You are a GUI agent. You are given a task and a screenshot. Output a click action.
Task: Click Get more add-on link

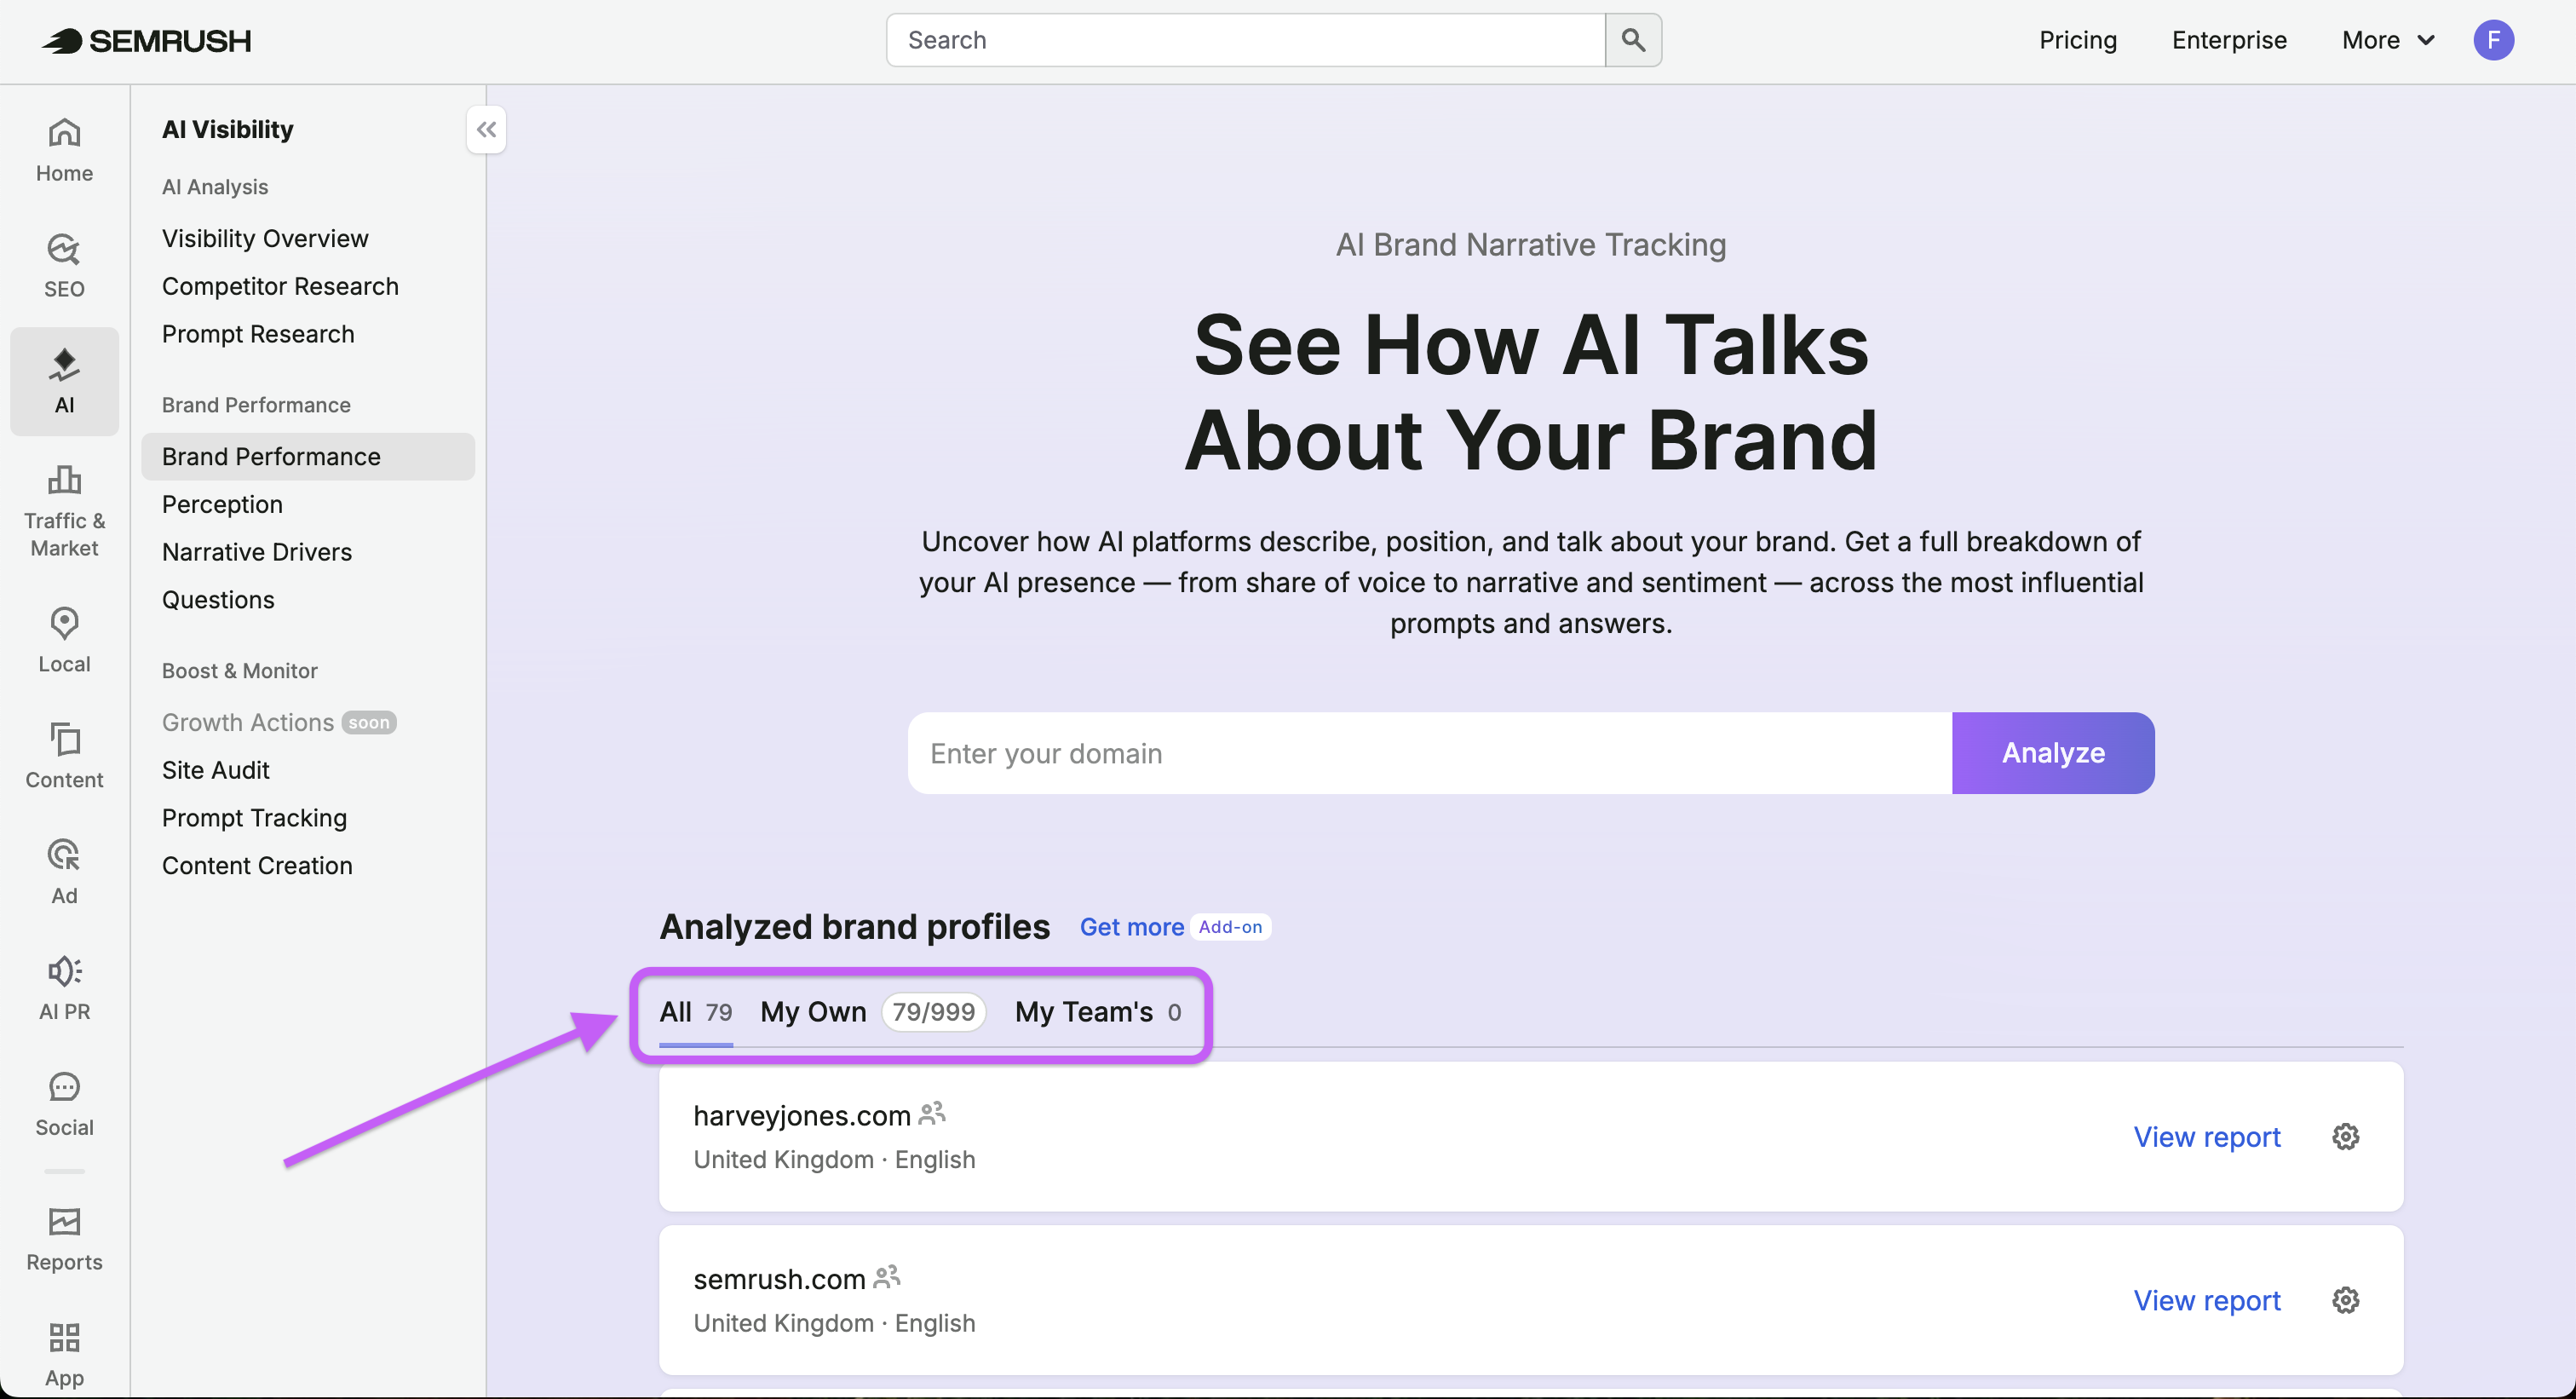[1132, 927]
